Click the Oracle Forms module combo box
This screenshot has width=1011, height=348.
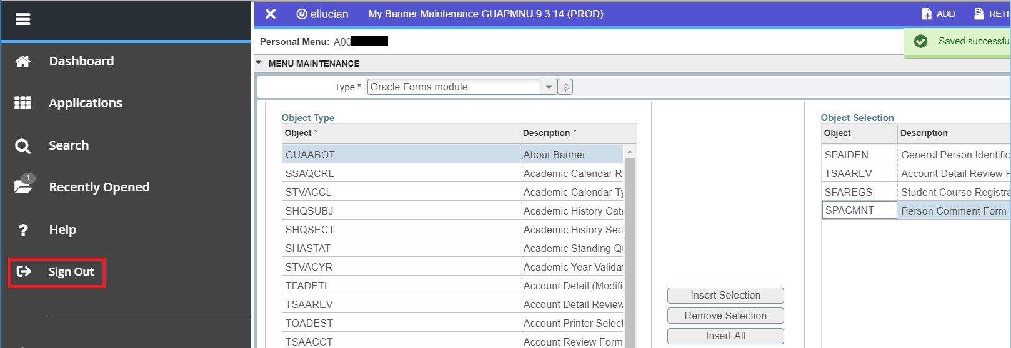click(453, 87)
